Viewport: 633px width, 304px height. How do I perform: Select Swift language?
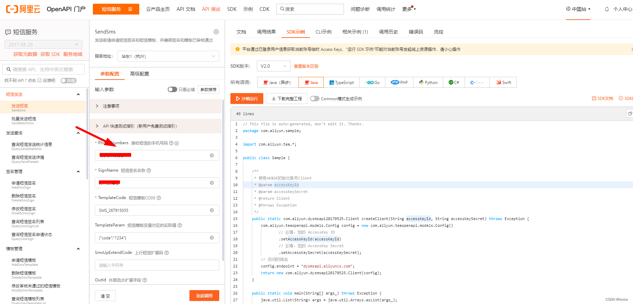[x=503, y=82]
